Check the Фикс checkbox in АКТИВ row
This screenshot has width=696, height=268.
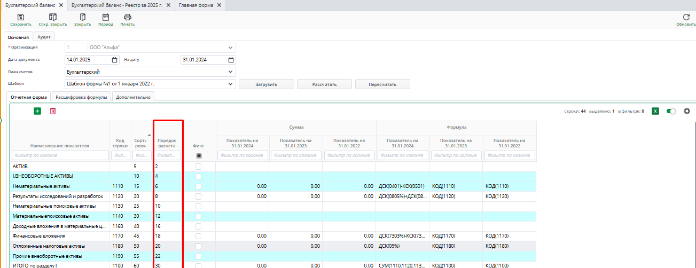pos(199,167)
